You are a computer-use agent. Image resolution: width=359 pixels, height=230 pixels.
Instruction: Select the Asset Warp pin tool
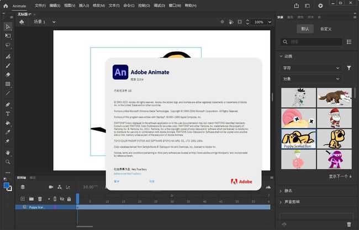click(x=8, y=141)
